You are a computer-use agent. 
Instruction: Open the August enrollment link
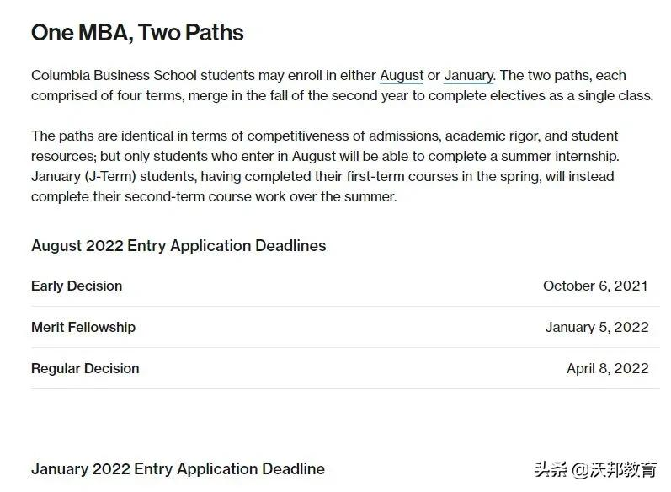coord(402,75)
